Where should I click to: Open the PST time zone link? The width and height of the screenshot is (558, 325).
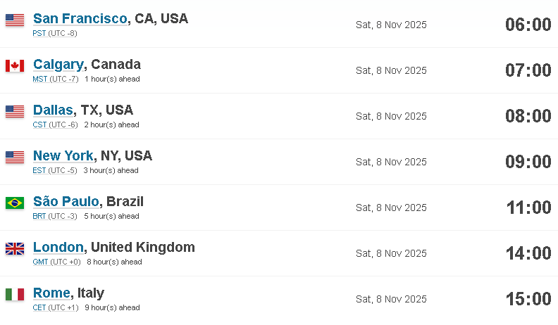click(39, 33)
